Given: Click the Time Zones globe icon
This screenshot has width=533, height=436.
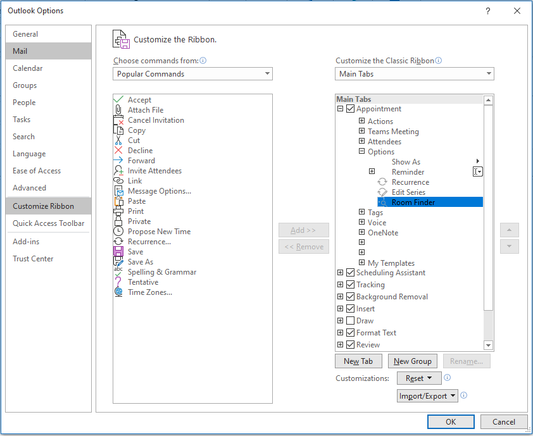Looking at the screenshot, I should coord(118,292).
